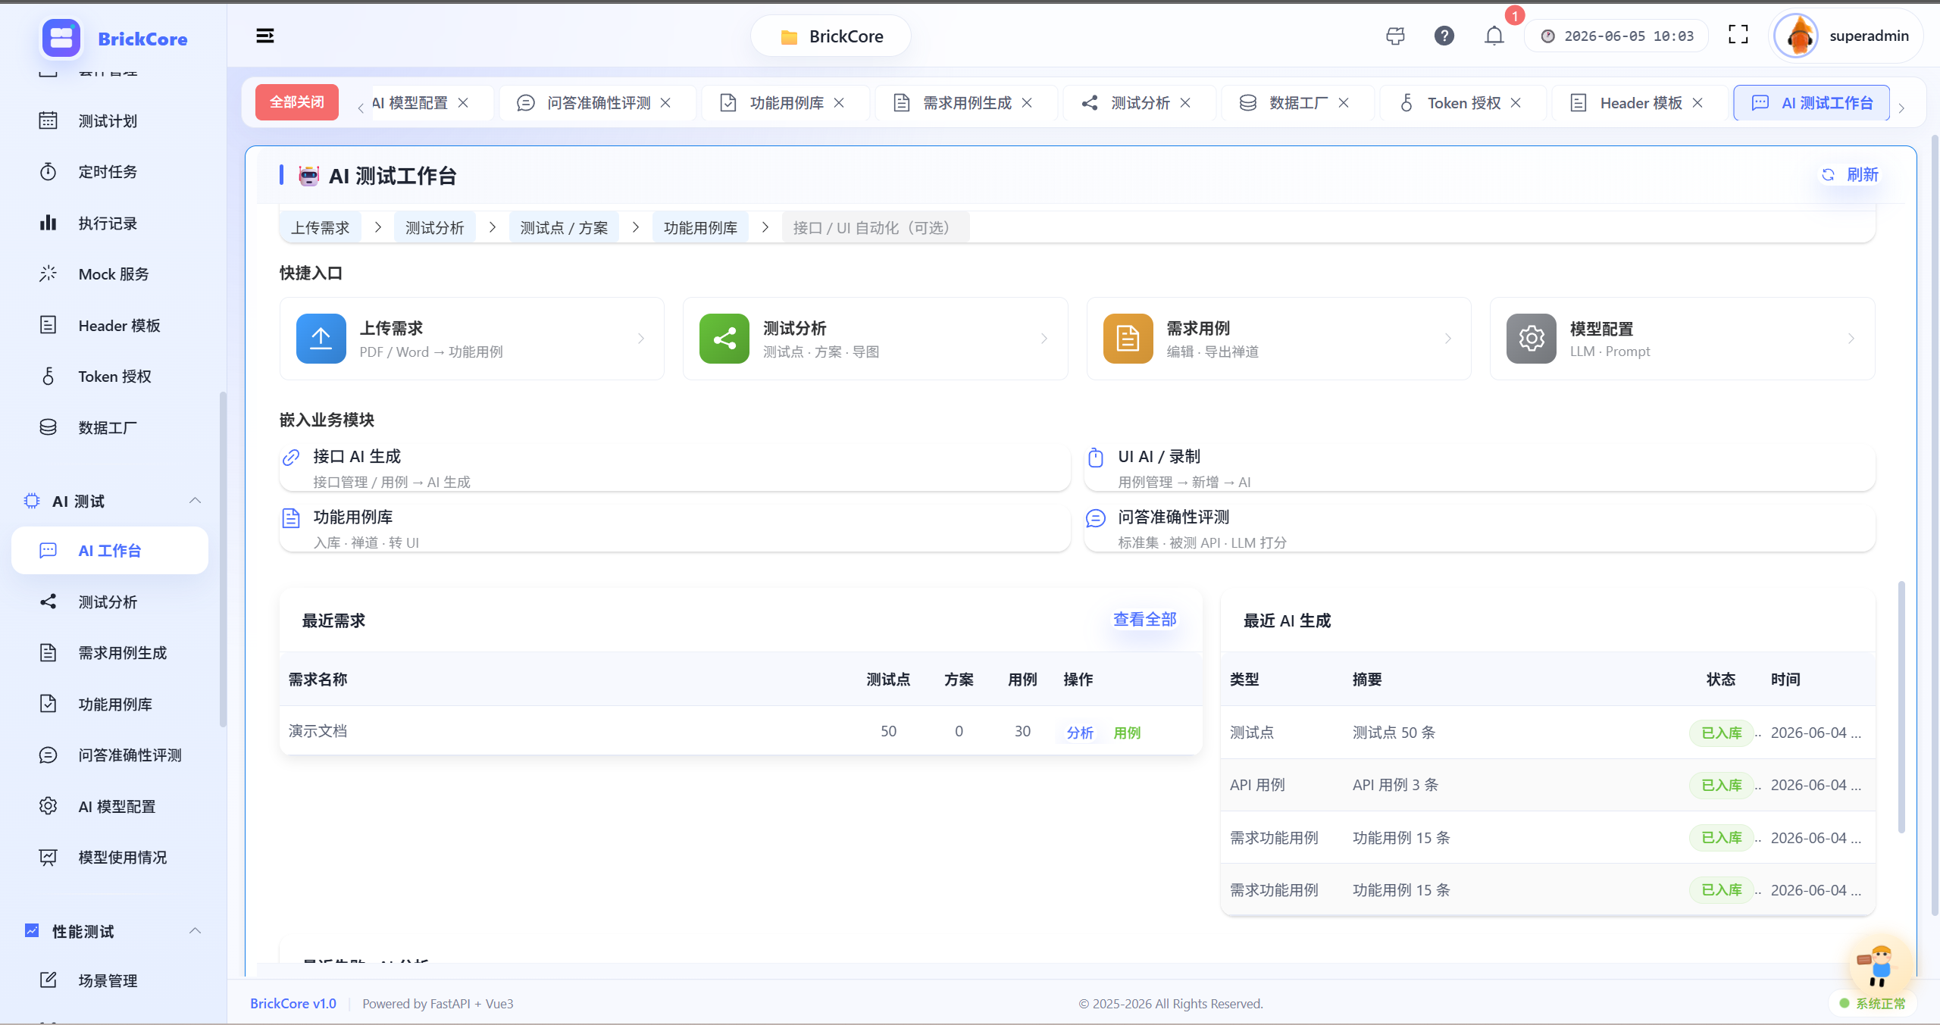Open 执行记录 in the sidebar

(x=110, y=223)
